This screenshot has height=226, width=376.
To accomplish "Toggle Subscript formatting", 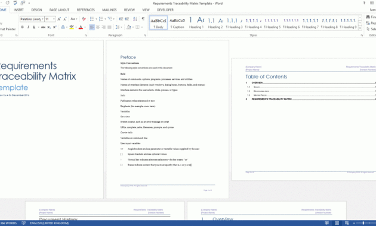I will click(x=49, y=27).
